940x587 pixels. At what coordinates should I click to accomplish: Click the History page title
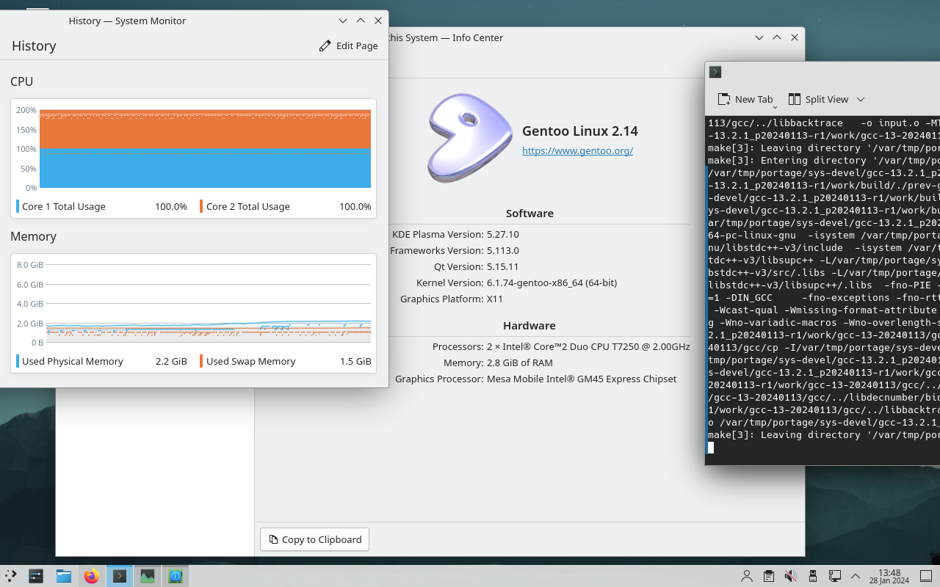[34, 45]
